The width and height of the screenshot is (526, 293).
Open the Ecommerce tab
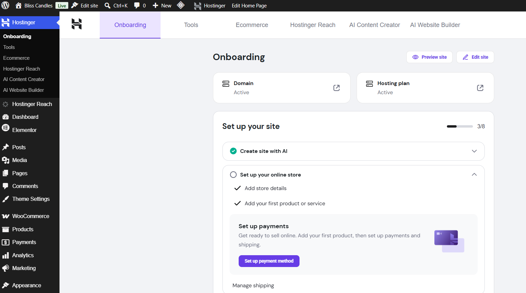[x=252, y=25]
